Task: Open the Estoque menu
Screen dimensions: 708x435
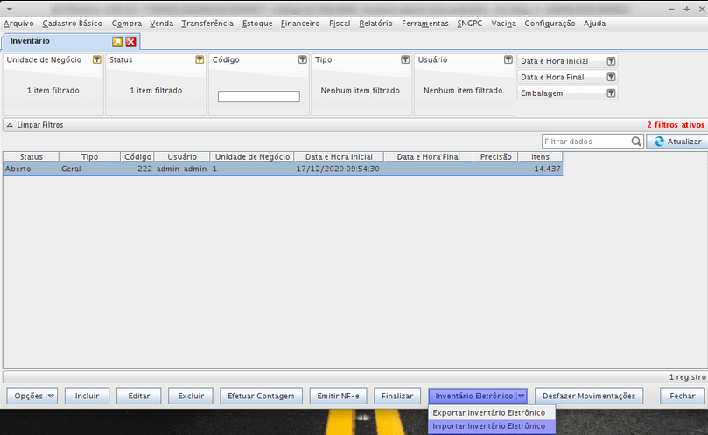Action: [x=257, y=24]
